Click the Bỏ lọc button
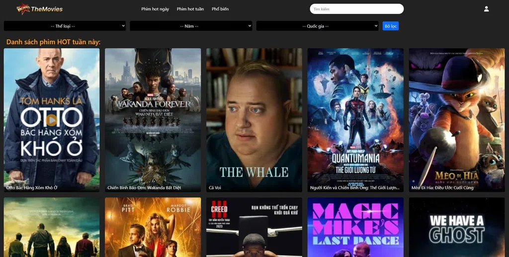The width and height of the screenshot is (509, 257). pos(391,26)
